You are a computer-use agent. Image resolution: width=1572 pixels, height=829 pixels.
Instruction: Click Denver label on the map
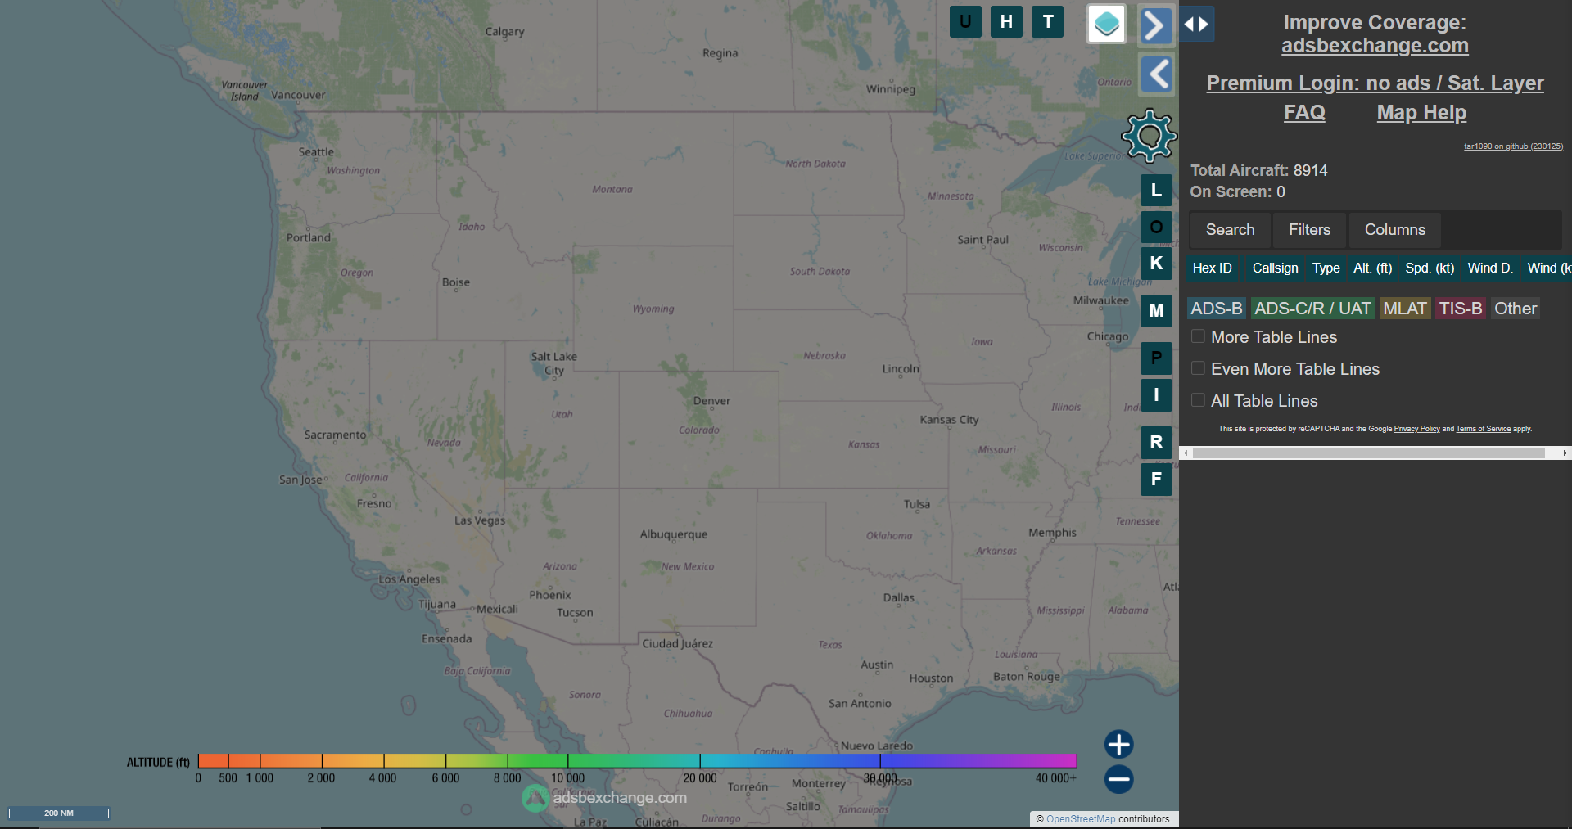(711, 401)
